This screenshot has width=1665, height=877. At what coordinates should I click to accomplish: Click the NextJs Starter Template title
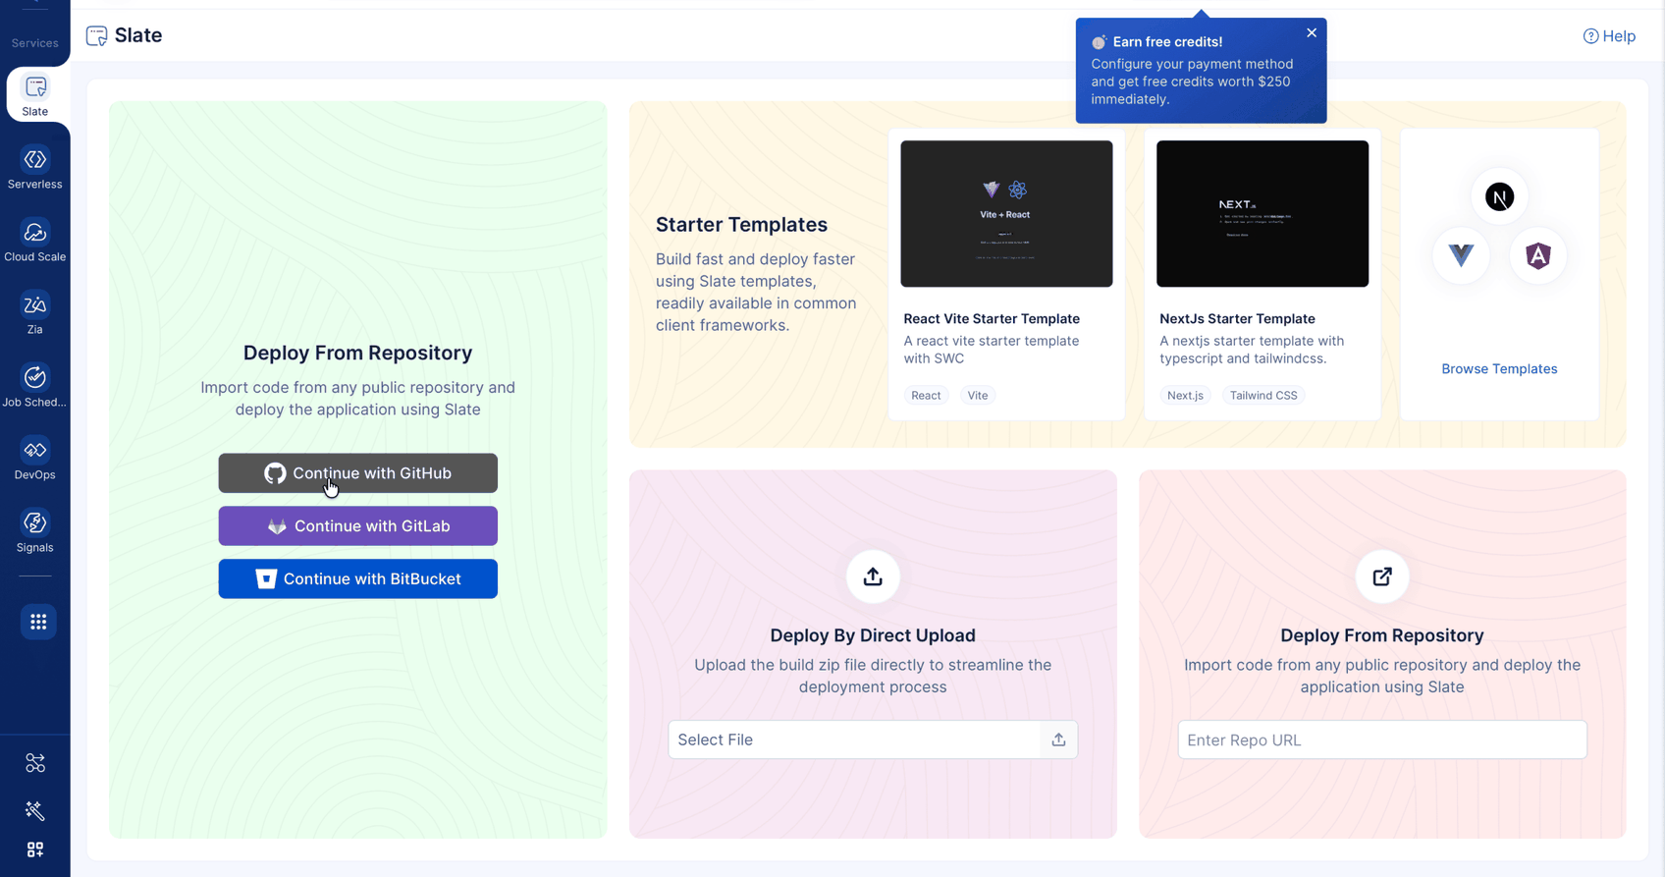pyautogui.click(x=1237, y=319)
